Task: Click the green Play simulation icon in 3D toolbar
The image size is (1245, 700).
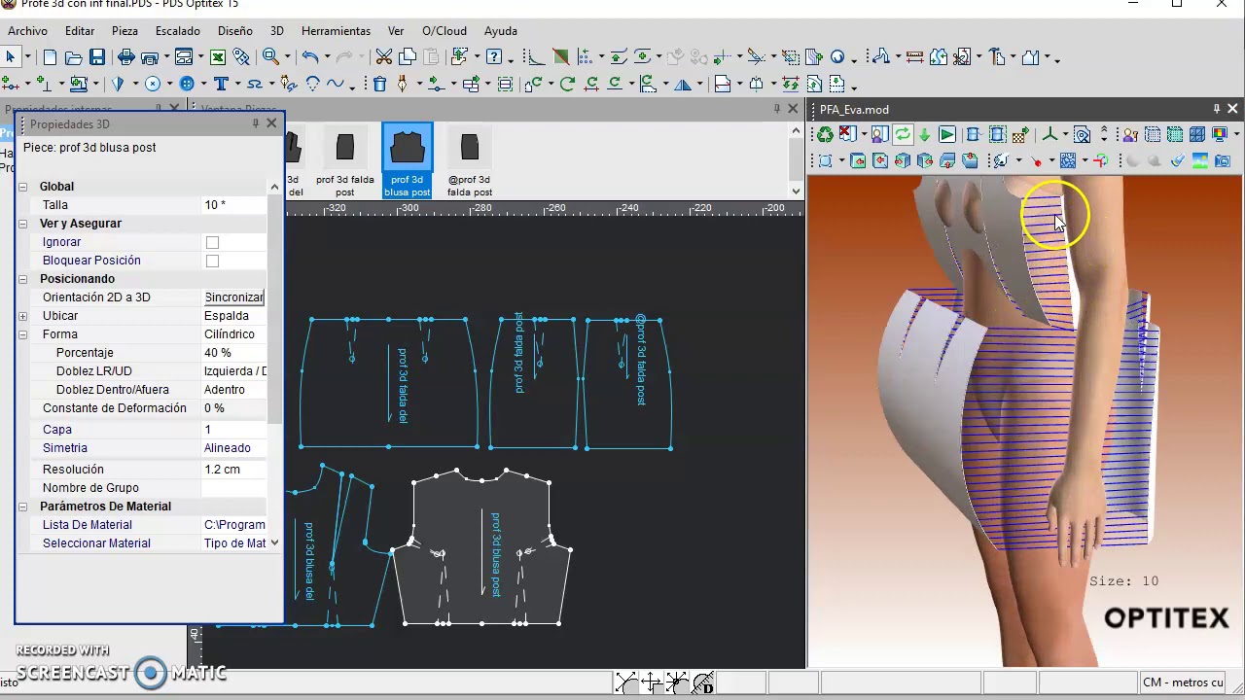Action: click(946, 135)
